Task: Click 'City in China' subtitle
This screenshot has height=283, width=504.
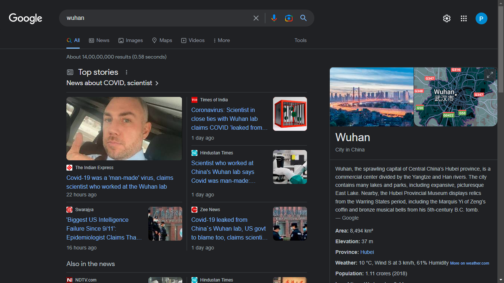Action: tap(350, 150)
